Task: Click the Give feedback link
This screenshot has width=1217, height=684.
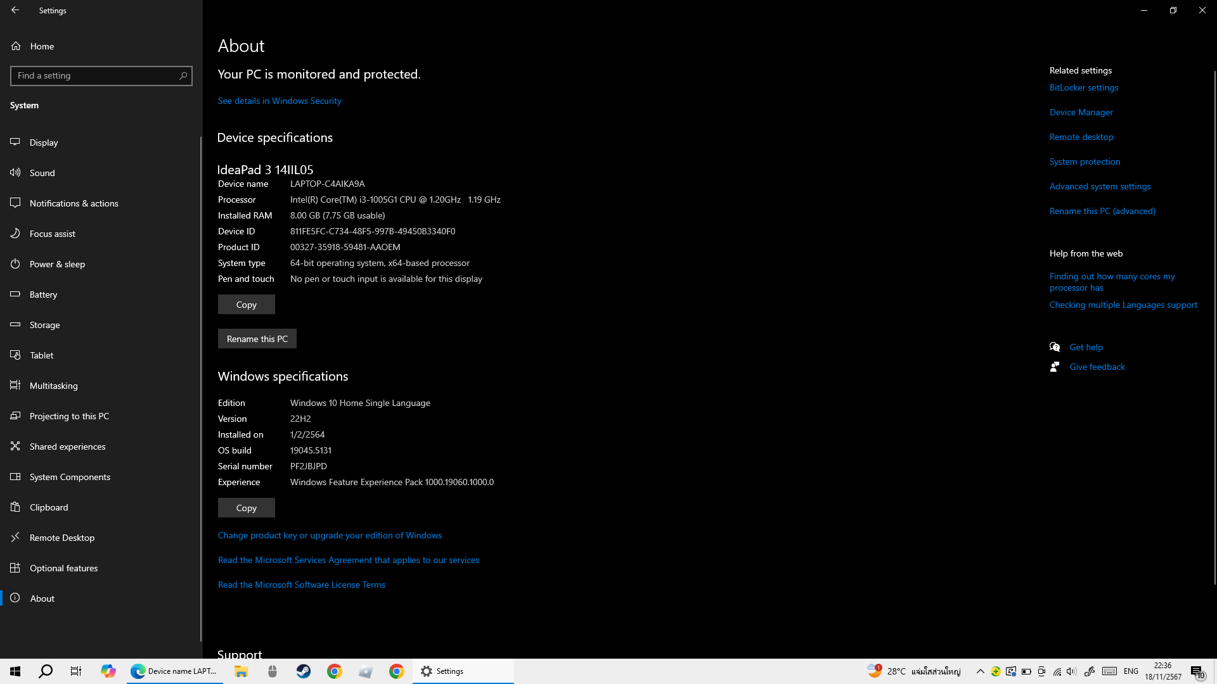Action: tap(1097, 367)
